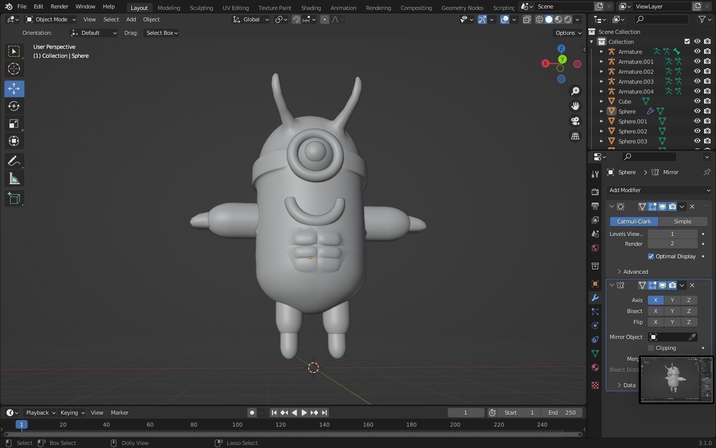Open the File menu

coord(22,6)
